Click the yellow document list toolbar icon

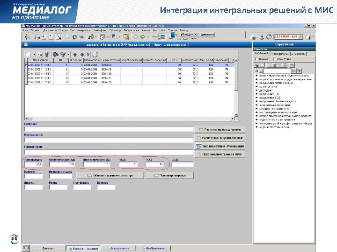tap(126, 37)
